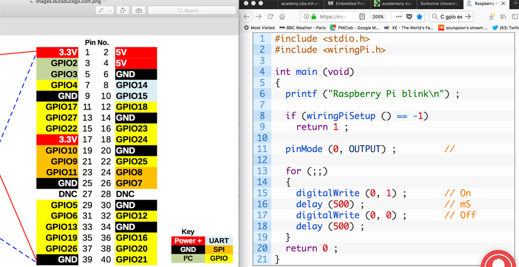Toggle the blue bookmark star
Screen dimensions: 519x267
tap(419, 17)
